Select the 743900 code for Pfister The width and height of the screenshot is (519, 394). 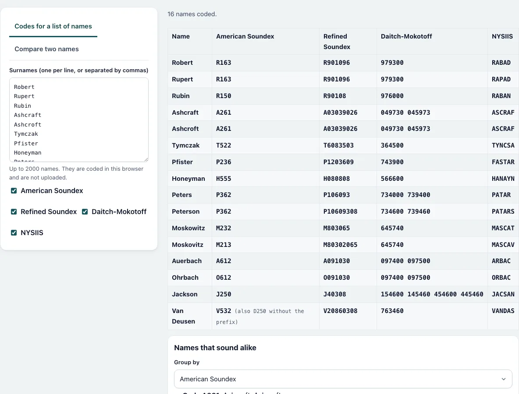pyautogui.click(x=392, y=162)
